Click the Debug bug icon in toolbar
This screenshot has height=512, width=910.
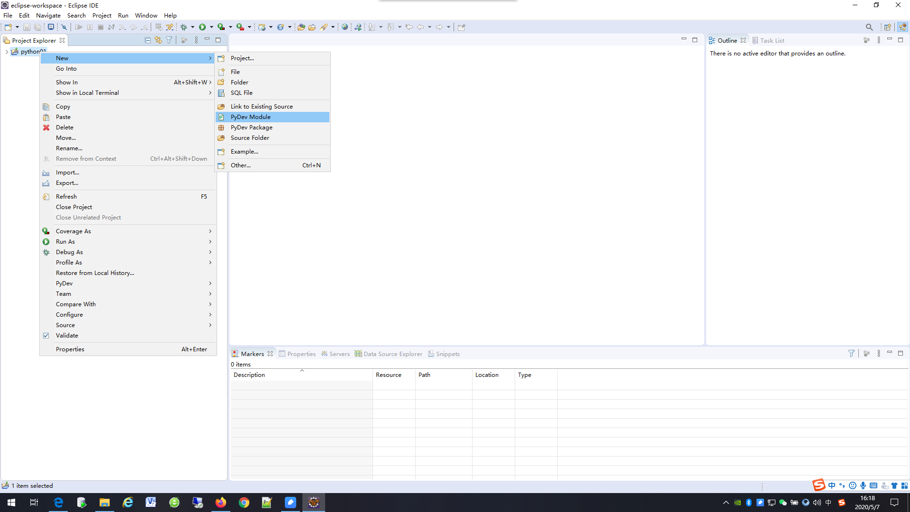pyautogui.click(x=184, y=27)
